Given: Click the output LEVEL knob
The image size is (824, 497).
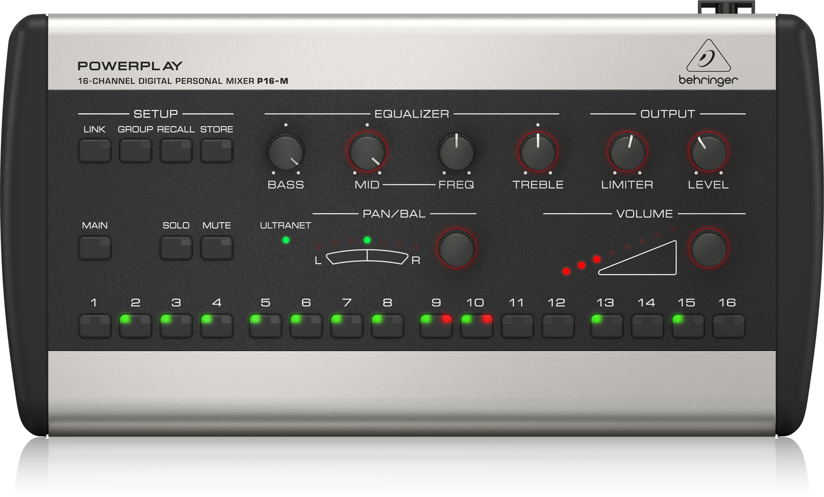Looking at the screenshot, I should tap(708, 152).
